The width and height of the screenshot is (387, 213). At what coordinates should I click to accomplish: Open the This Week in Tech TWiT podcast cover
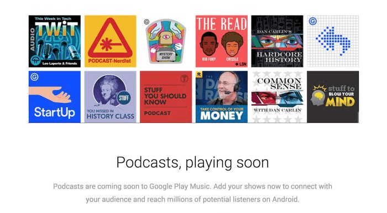pyautogui.click(x=55, y=41)
